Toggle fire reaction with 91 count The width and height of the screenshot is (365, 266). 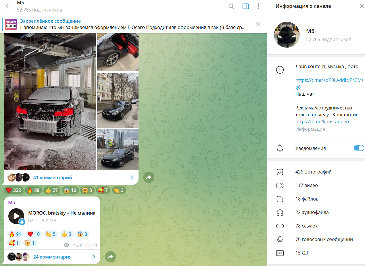point(15,234)
